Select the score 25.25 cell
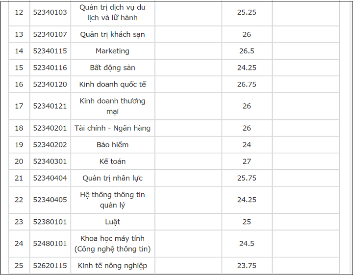This screenshot has width=353, height=275. coord(247,12)
